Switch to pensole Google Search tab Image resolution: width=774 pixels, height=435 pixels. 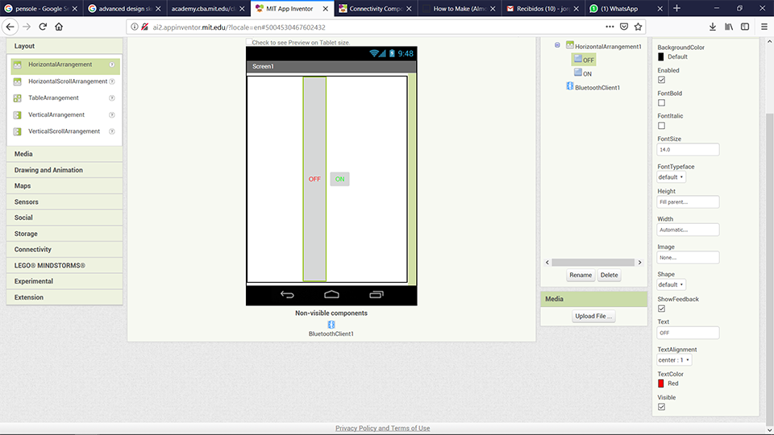tap(41, 8)
